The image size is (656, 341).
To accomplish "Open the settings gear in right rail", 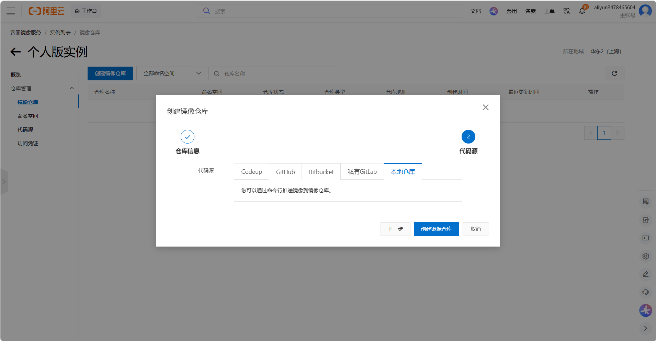I will pos(646,256).
